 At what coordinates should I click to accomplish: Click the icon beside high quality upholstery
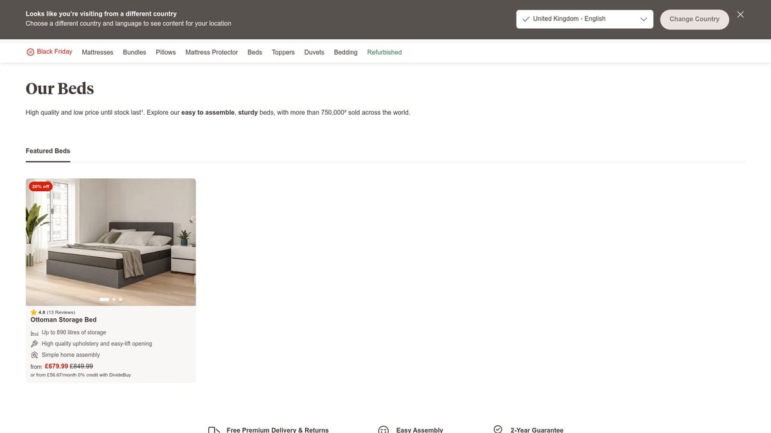[x=35, y=344]
